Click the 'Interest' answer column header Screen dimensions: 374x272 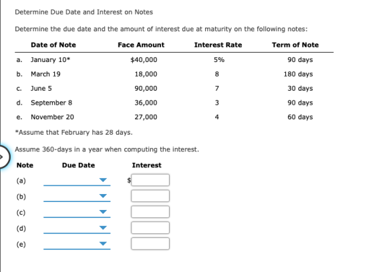coord(147,165)
